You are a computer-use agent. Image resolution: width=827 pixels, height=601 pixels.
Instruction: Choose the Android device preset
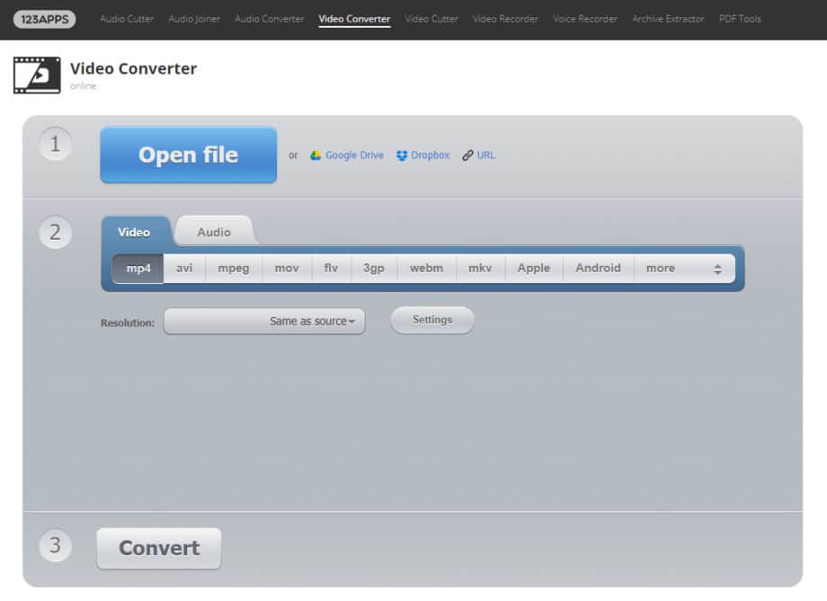[x=598, y=268]
